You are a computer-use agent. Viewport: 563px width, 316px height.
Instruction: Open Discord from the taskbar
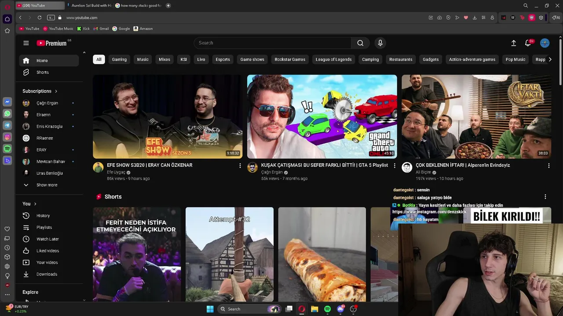click(340, 309)
